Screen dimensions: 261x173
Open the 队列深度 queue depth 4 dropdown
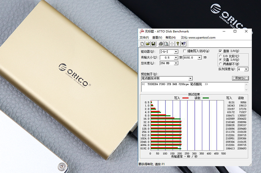click(x=246, y=69)
